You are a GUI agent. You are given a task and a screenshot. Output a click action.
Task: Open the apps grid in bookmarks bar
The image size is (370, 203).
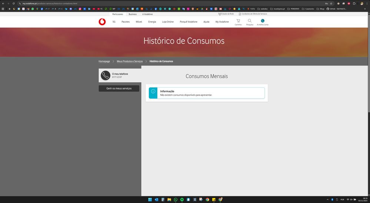(x=3, y=9)
